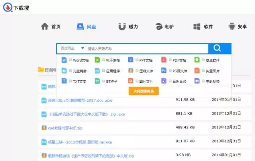Focus the 请输入资源名称 search field

click(147, 48)
